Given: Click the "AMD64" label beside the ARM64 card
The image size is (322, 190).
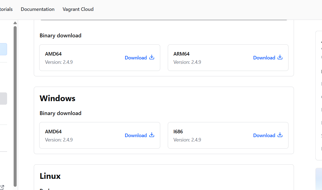Looking at the screenshot, I should 53,54.
